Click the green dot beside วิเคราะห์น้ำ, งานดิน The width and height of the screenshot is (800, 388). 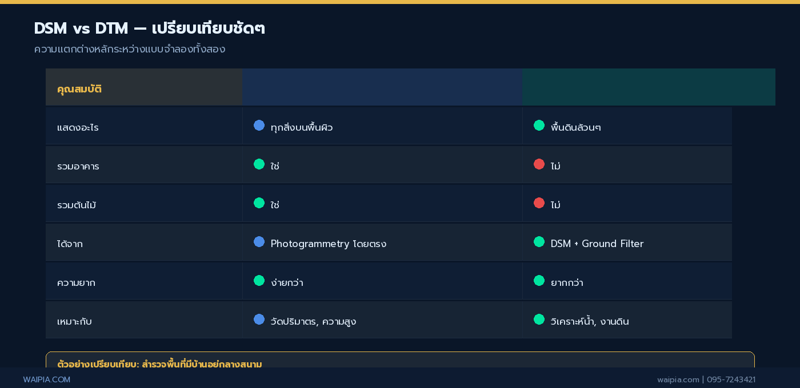[x=539, y=319]
